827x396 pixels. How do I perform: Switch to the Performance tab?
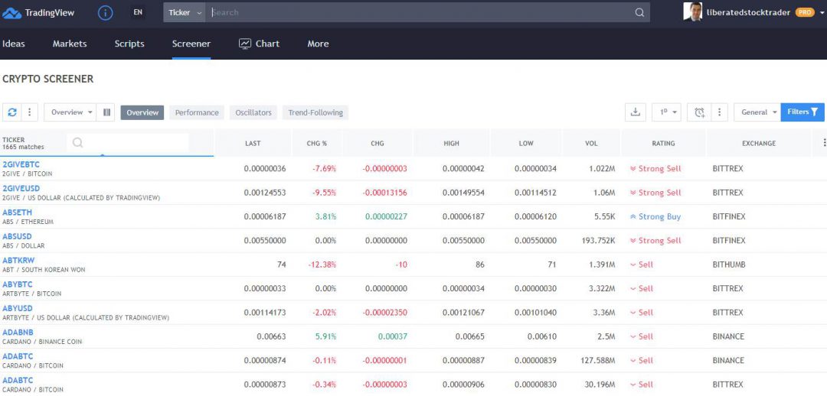click(x=197, y=112)
